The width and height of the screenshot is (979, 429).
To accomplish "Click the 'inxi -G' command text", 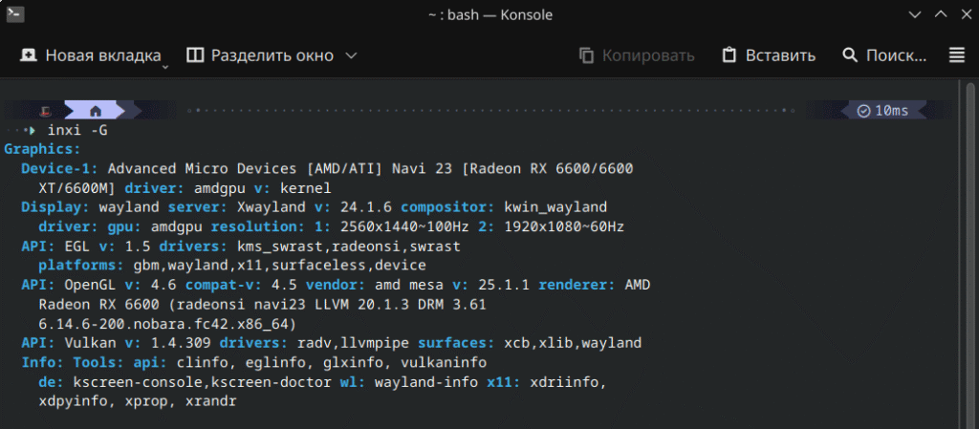I will pos(78,130).
